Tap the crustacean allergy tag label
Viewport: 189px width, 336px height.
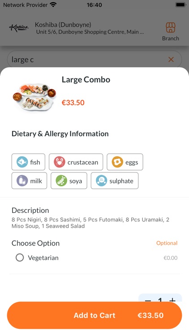click(x=83, y=163)
